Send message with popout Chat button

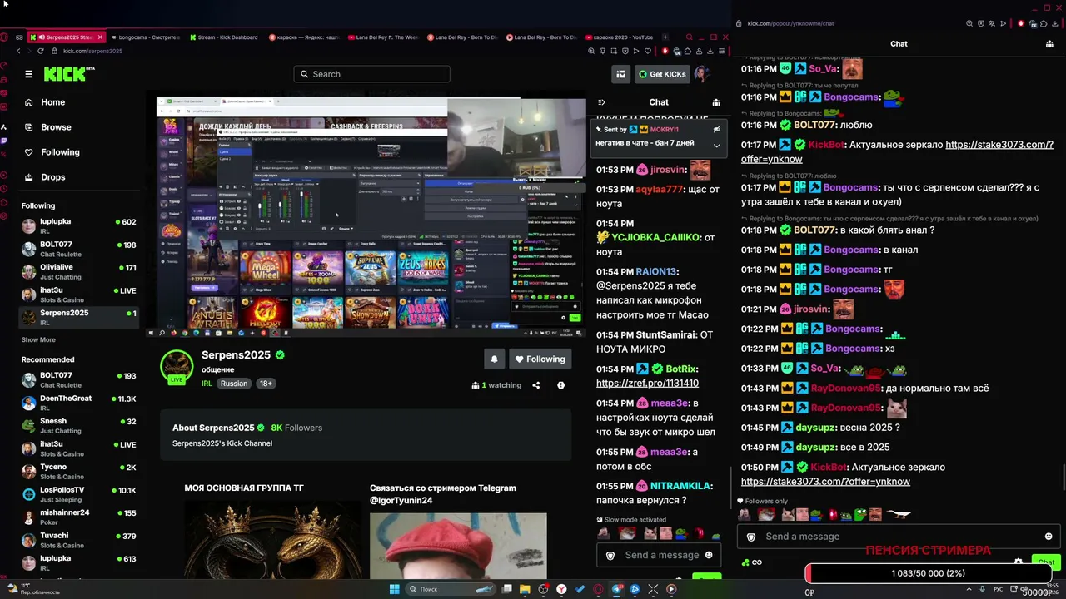[x=1046, y=562]
